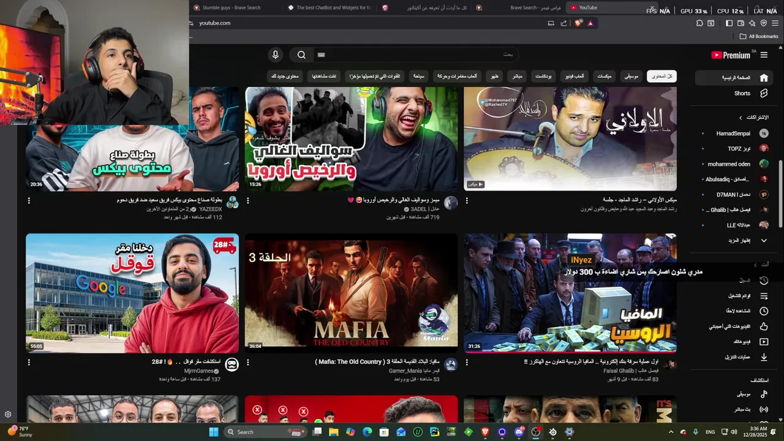The width and height of the screenshot is (784, 441).
Task: Open Brave Leo AI sparkle icon
Action: pyautogui.click(x=752, y=23)
